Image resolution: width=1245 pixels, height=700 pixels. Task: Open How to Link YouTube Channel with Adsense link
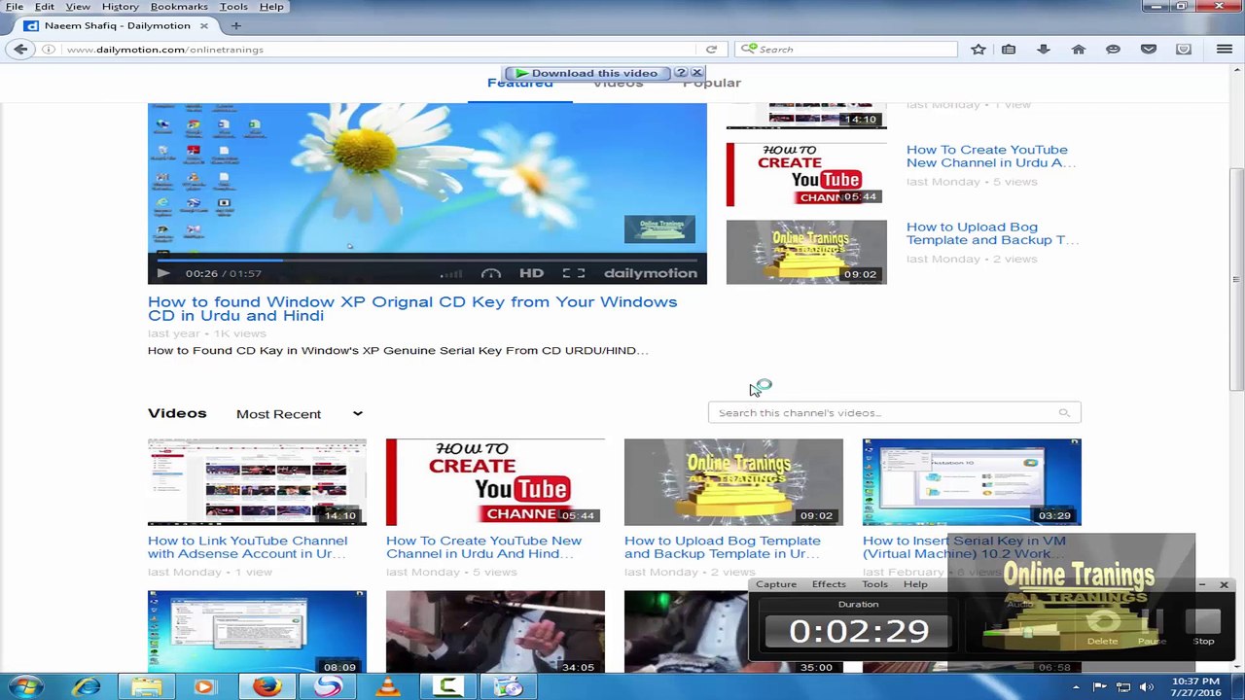point(247,547)
